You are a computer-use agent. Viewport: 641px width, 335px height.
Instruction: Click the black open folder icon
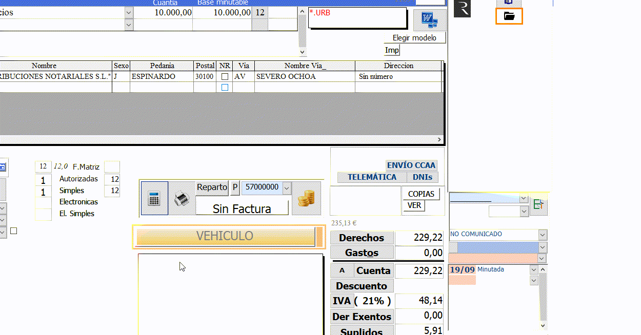pos(509,16)
